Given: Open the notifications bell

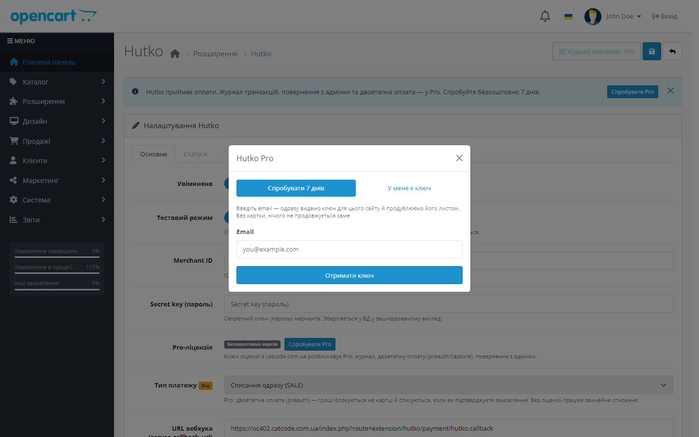Looking at the screenshot, I should [545, 16].
